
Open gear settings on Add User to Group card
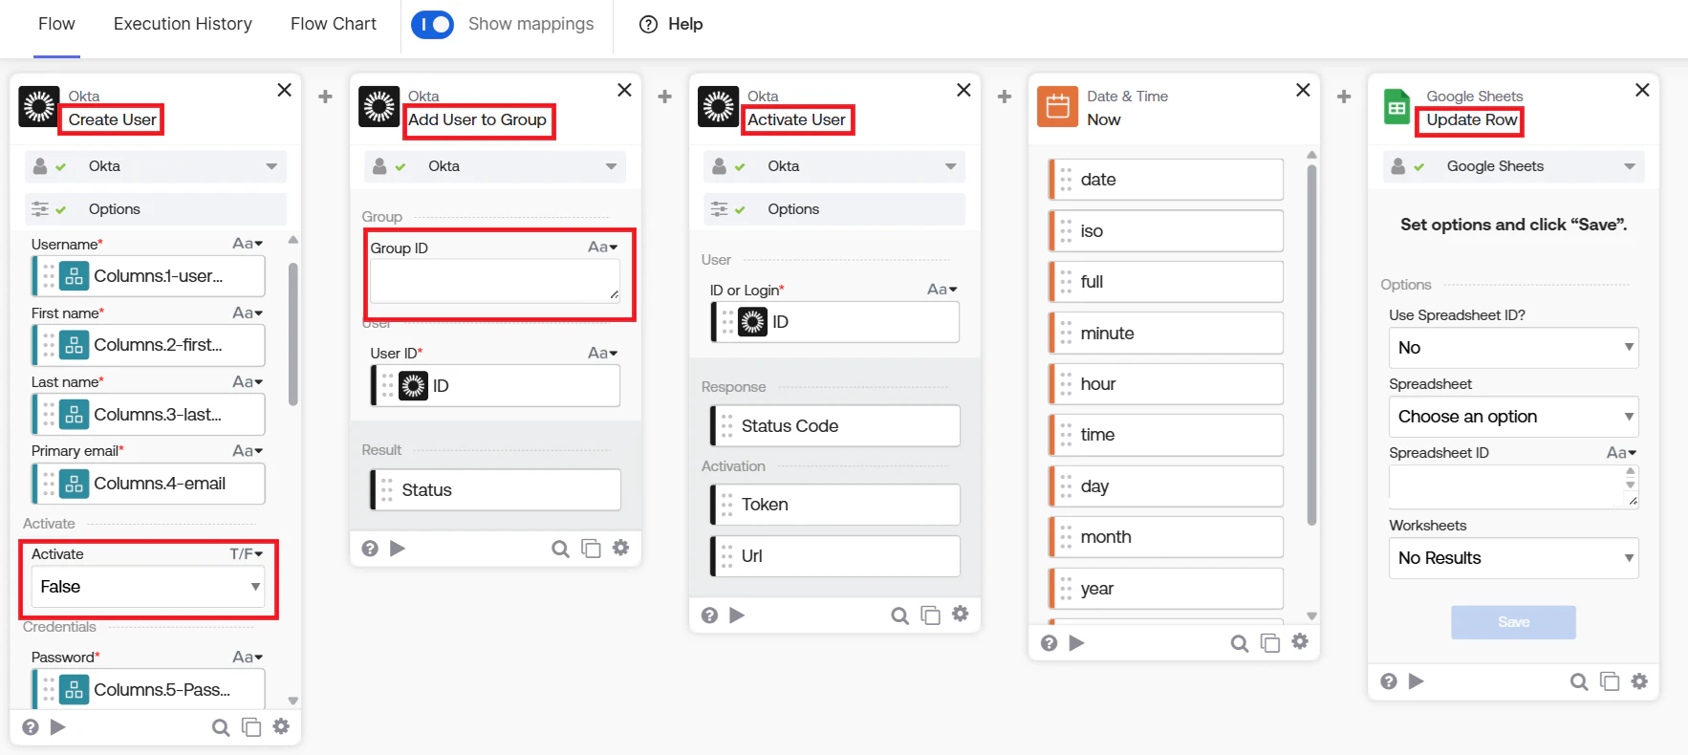pyautogui.click(x=620, y=548)
